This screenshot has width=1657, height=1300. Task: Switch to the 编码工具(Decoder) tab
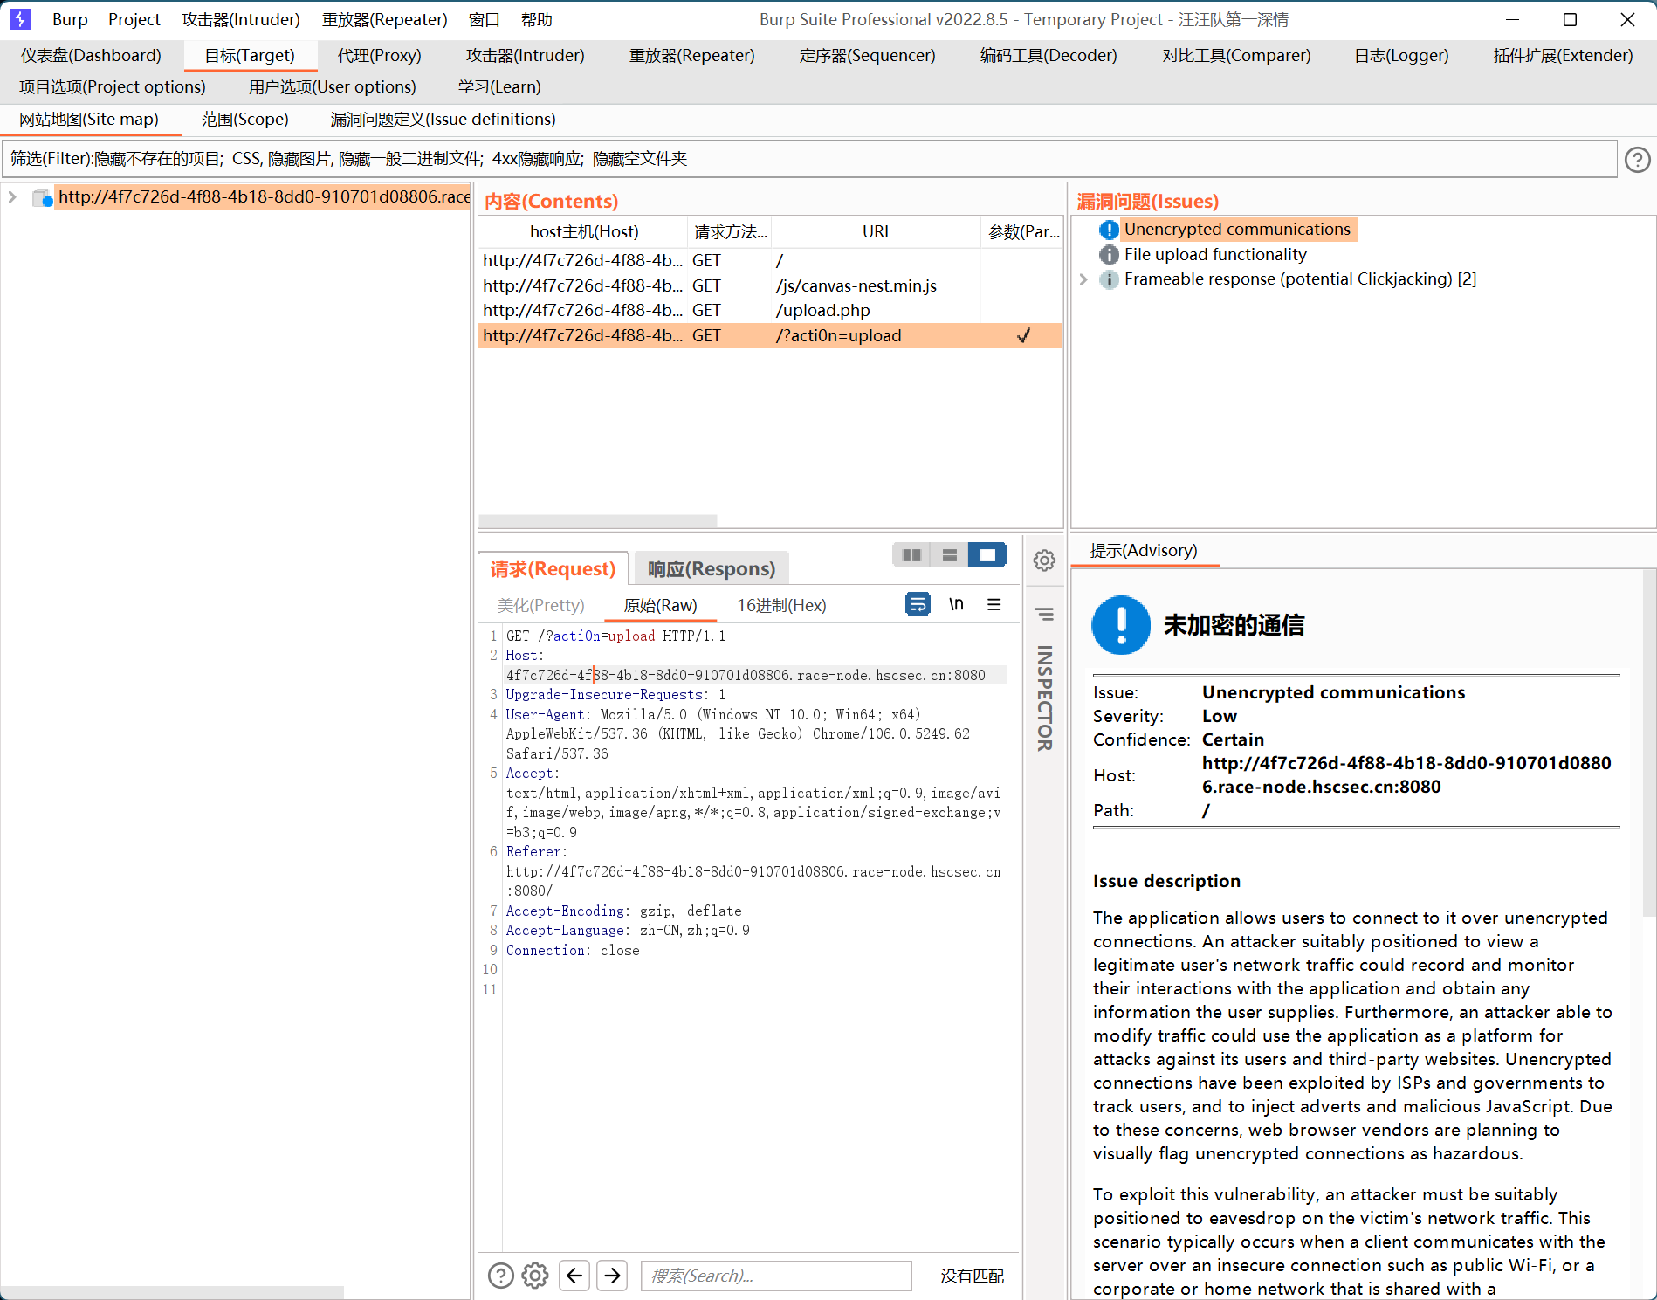(x=1049, y=56)
